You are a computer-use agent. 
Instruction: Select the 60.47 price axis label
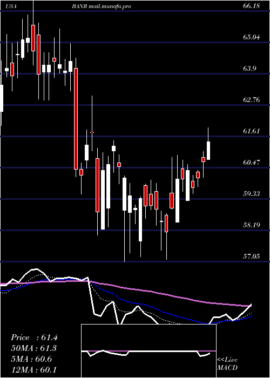(x=252, y=163)
